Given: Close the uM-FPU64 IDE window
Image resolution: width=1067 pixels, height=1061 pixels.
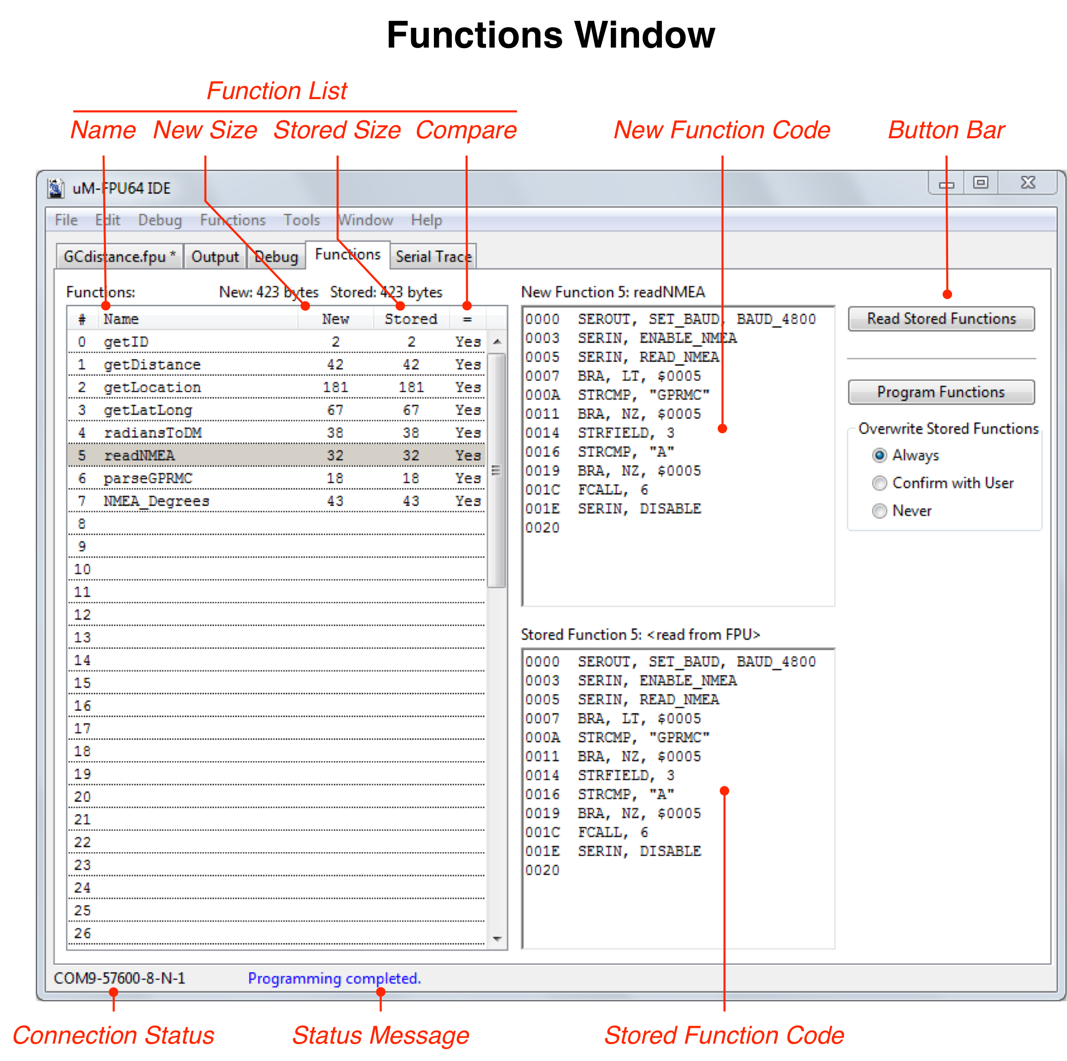Looking at the screenshot, I should 1028,183.
